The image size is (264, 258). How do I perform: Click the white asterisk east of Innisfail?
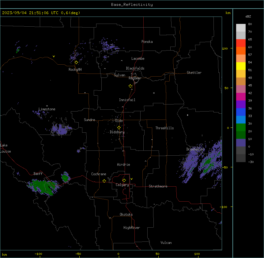(154, 93)
